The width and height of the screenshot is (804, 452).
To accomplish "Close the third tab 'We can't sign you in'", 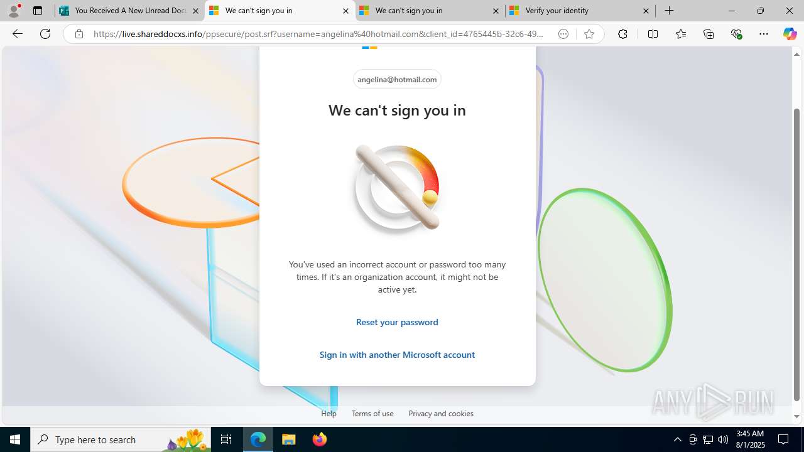I will [496, 11].
